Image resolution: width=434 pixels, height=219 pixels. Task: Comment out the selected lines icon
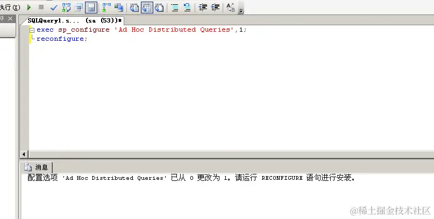point(175,8)
